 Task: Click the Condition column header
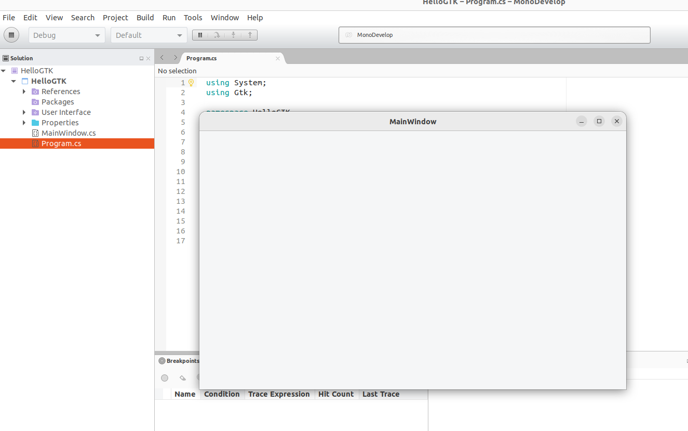coord(222,394)
